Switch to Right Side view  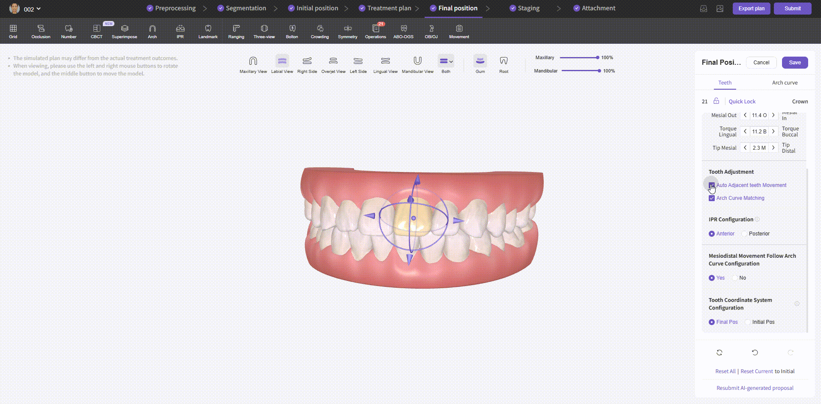tap(307, 65)
